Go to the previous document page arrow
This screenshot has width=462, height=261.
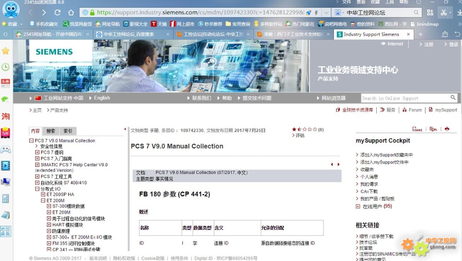coord(332,165)
